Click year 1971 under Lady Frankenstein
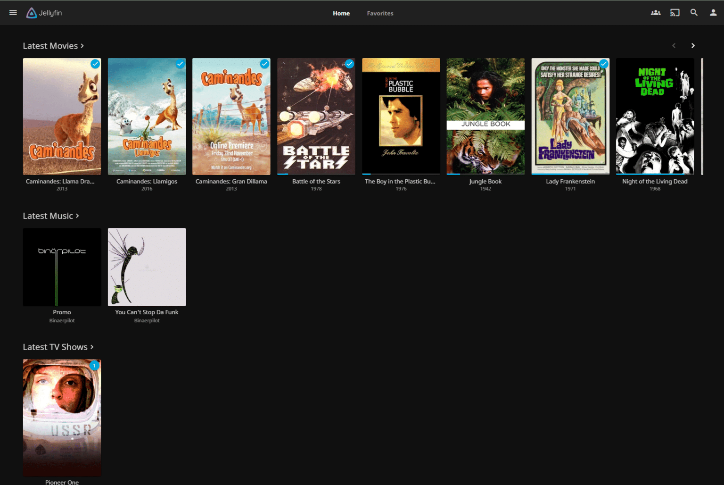 570,189
